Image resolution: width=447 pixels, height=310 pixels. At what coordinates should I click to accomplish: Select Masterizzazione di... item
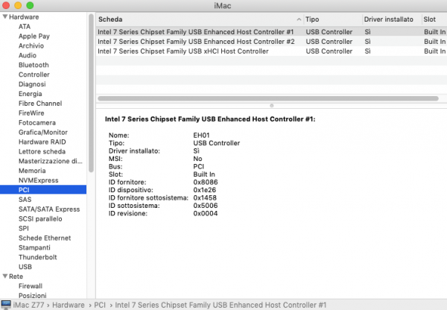[x=51, y=161]
